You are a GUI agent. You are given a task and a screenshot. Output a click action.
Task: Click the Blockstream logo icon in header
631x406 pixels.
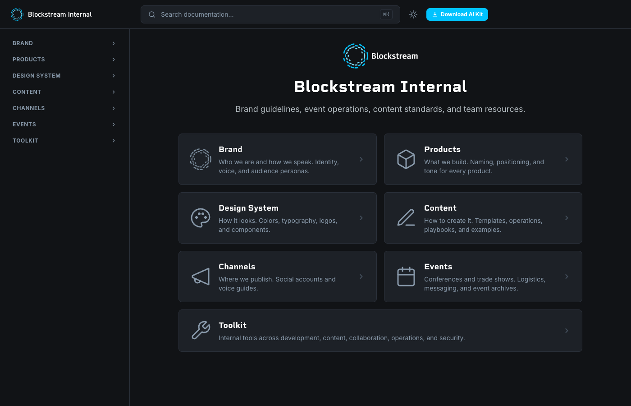17,14
